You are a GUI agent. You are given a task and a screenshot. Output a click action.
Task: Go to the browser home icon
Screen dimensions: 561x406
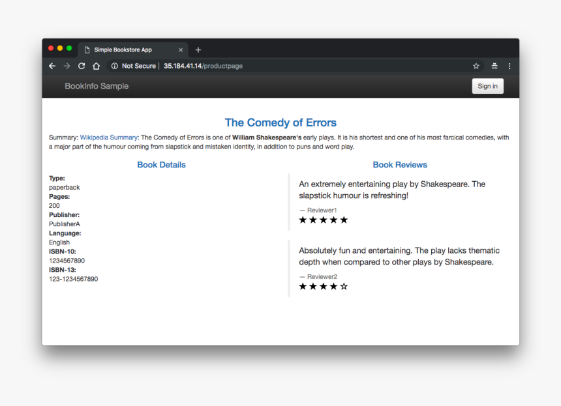(96, 66)
